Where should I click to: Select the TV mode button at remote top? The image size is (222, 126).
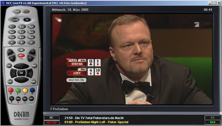tap(27, 20)
